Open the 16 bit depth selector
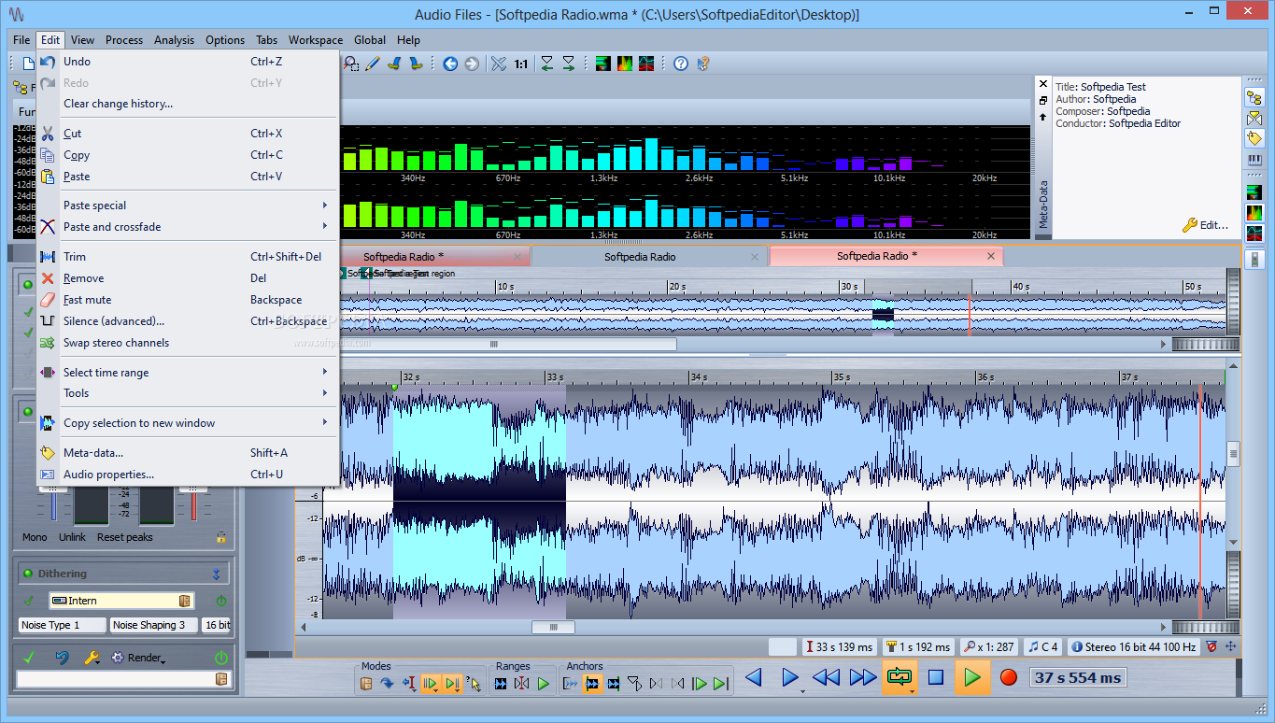 pos(217,625)
